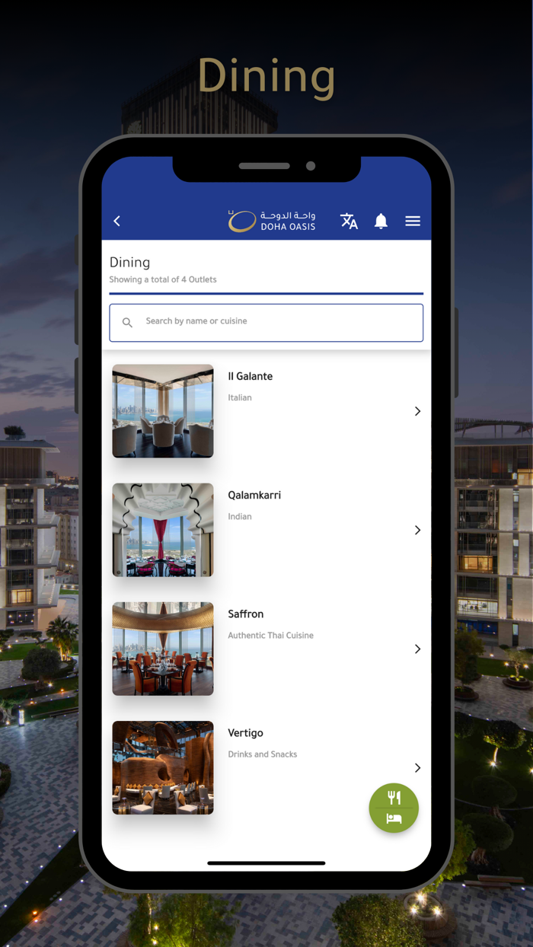Select the Il Galante title
The height and width of the screenshot is (947, 533).
(251, 376)
